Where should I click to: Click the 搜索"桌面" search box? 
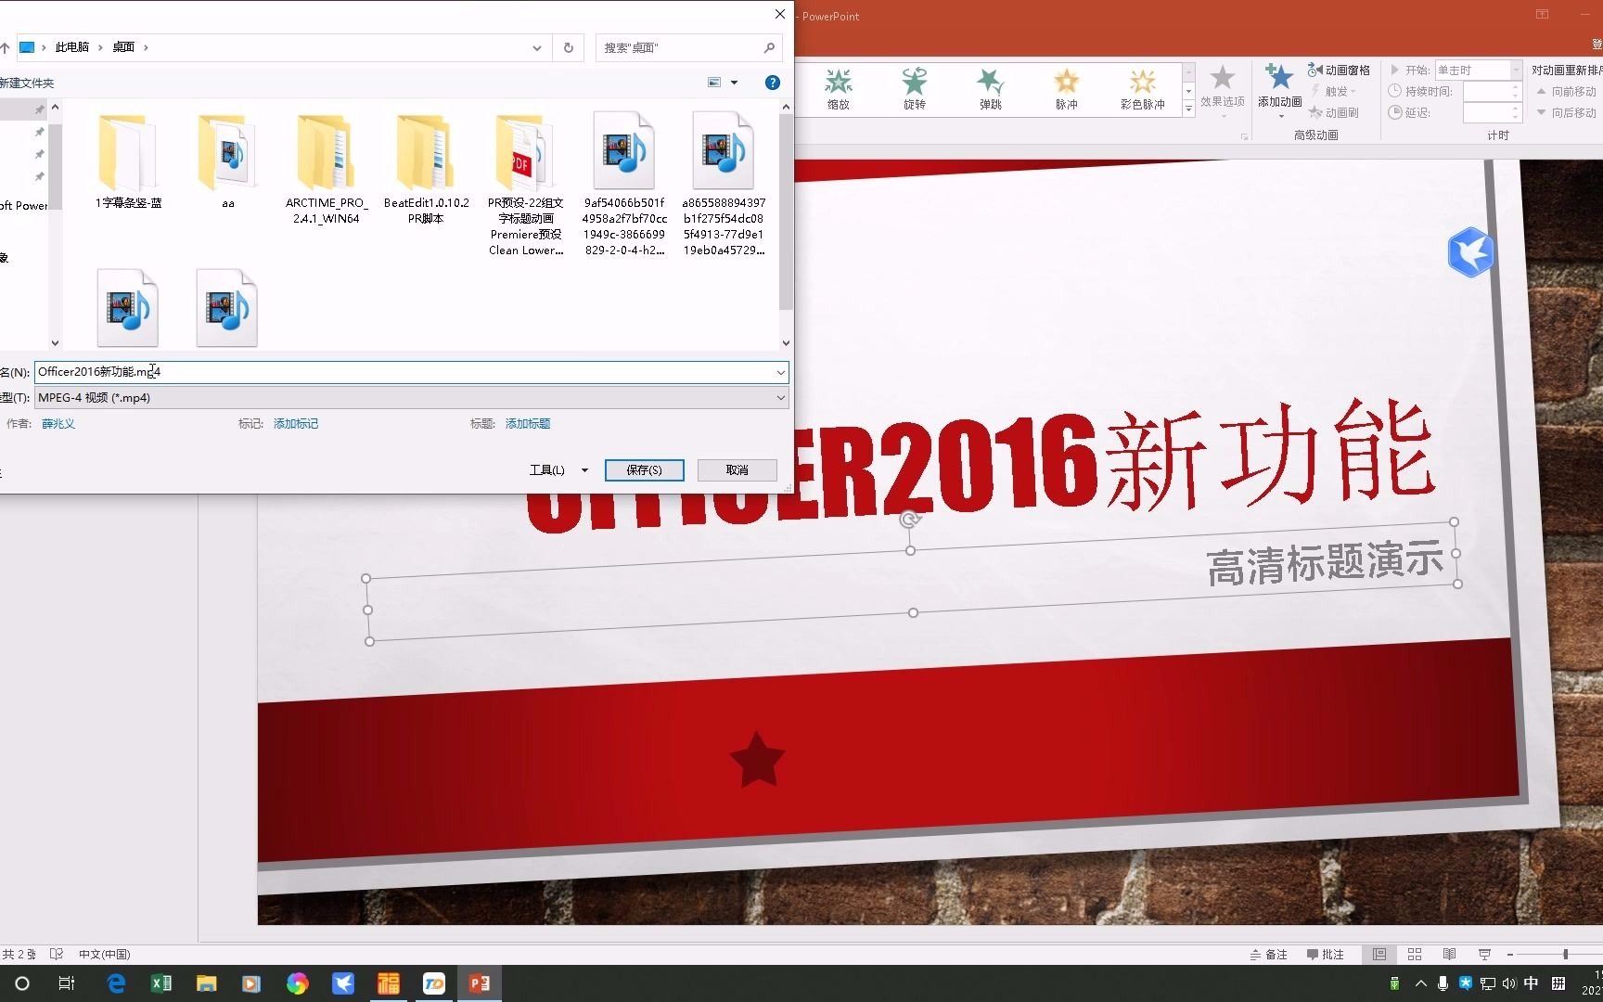[688, 47]
